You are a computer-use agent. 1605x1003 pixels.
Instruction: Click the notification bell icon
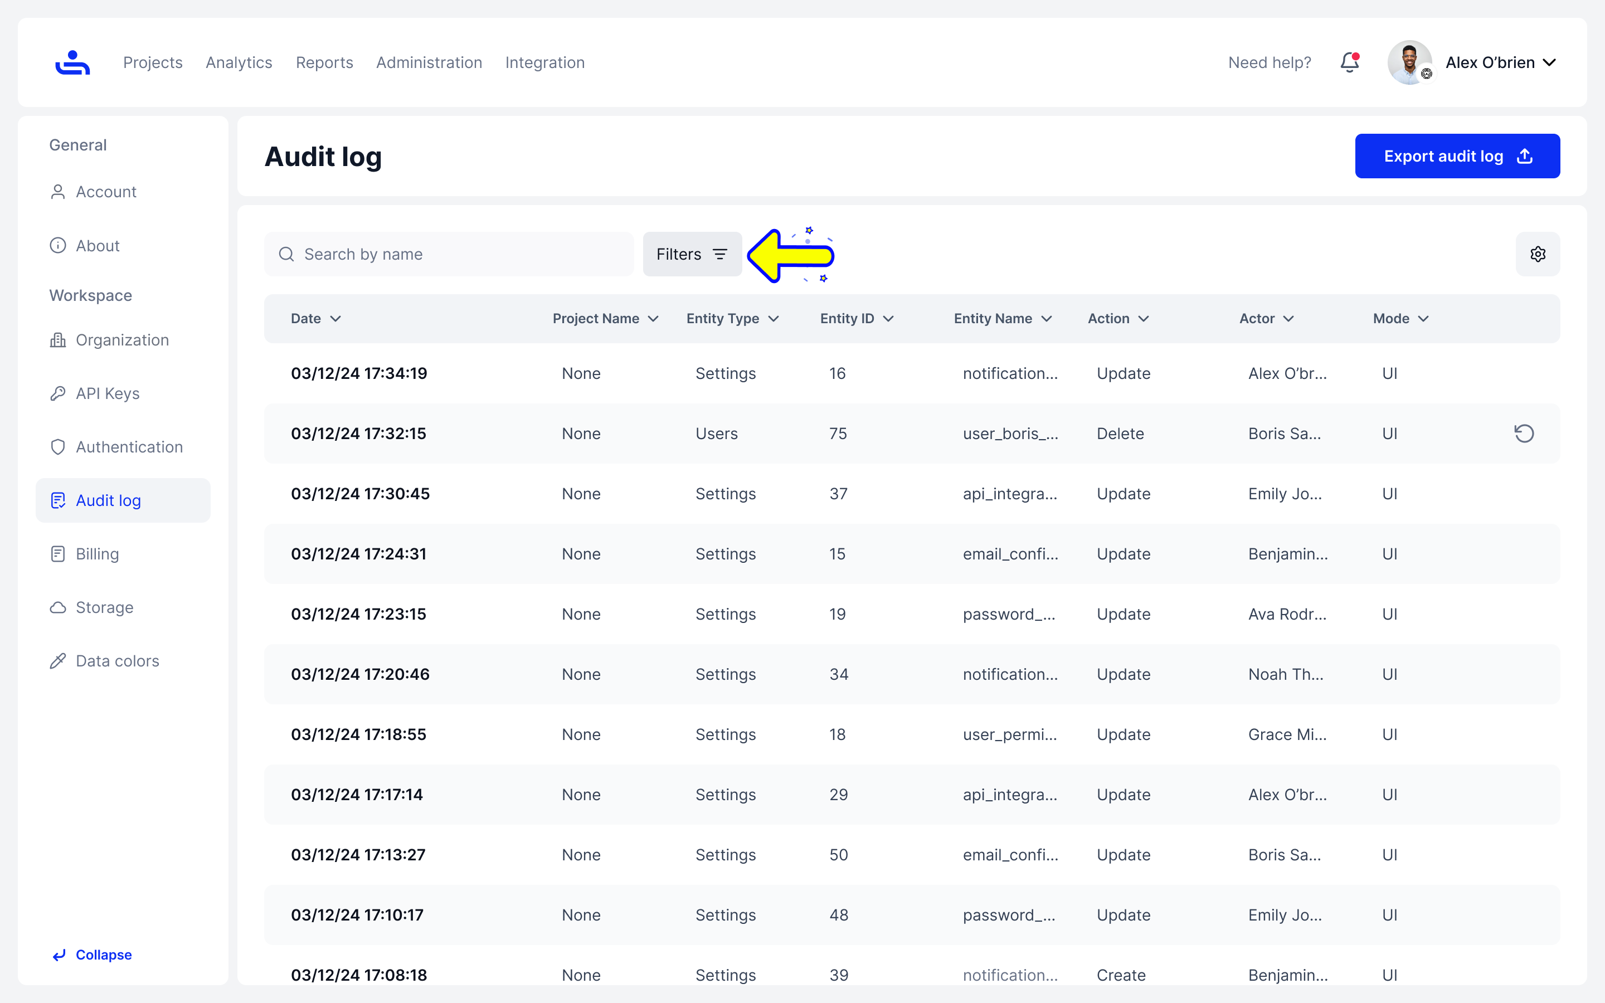click(1349, 62)
